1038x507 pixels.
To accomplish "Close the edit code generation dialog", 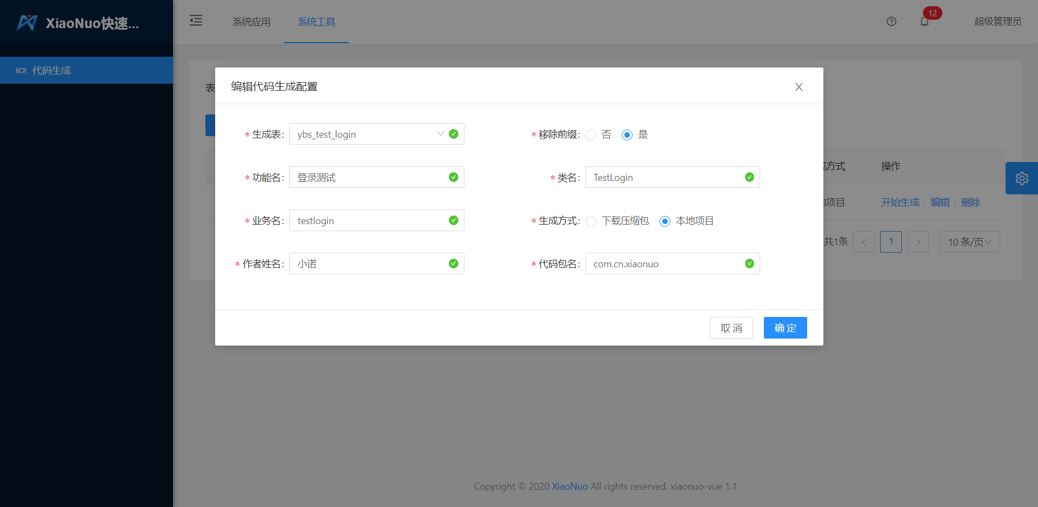I will (x=799, y=87).
